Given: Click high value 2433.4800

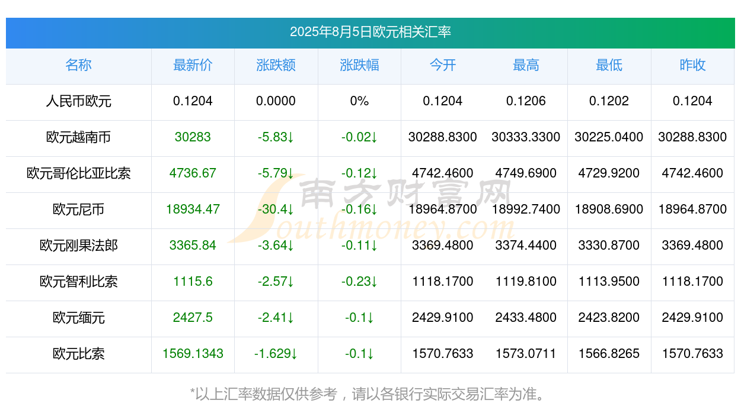Looking at the screenshot, I should [526, 318].
